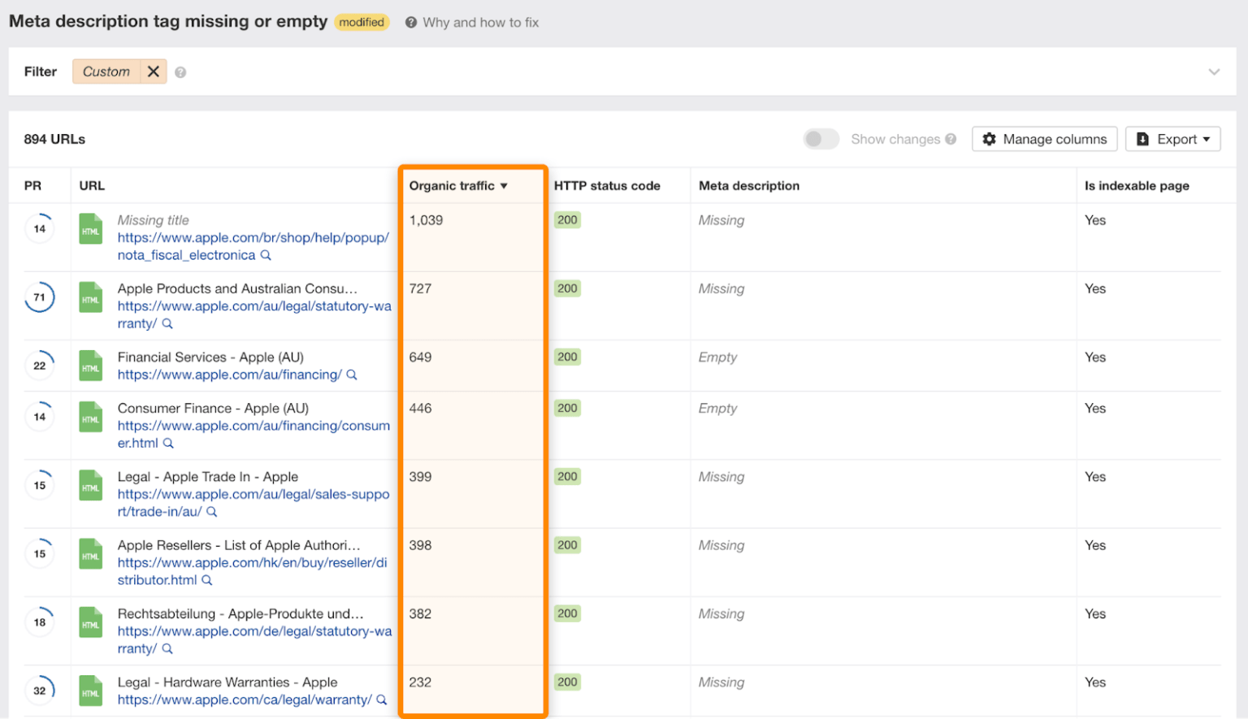Expand the filter panel using the right chevron
The height and width of the screenshot is (719, 1248).
pyautogui.click(x=1214, y=71)
